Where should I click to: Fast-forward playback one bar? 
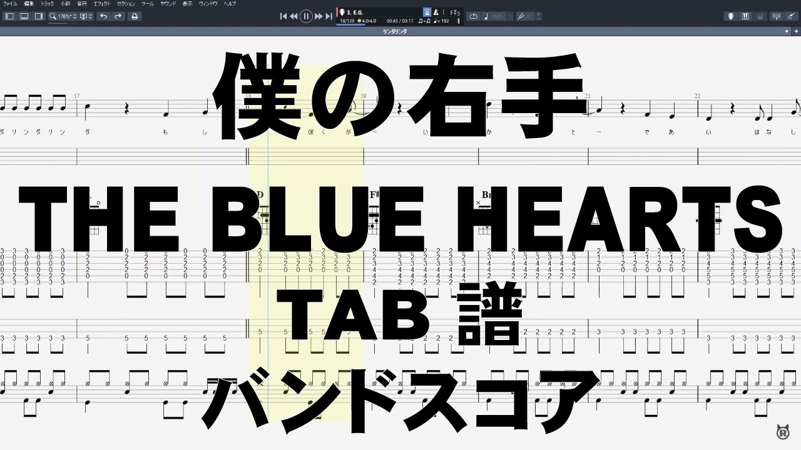[x=319, y=16]
